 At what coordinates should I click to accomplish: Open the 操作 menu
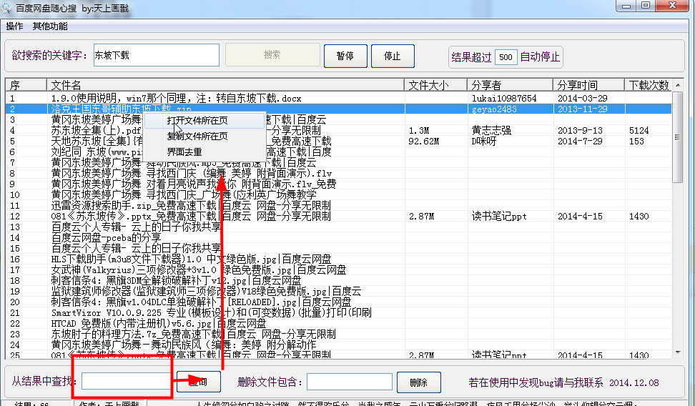pyautogui.click(x=14, y=26)
